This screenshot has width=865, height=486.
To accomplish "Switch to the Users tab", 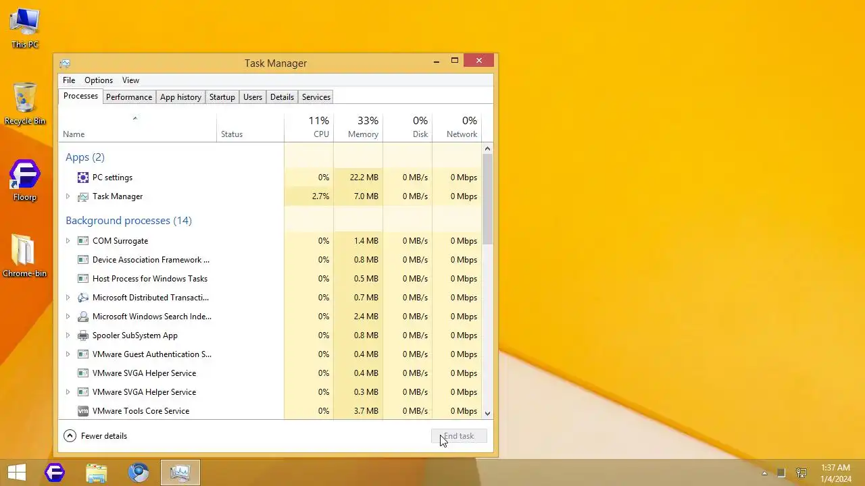I will click(253, 97).
